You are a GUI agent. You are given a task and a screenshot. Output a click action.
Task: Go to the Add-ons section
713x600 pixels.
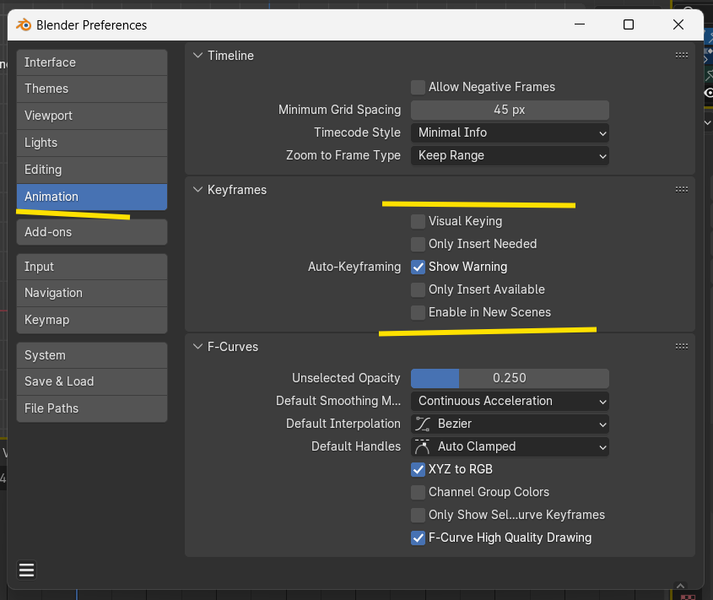click(x=91, y=232)
